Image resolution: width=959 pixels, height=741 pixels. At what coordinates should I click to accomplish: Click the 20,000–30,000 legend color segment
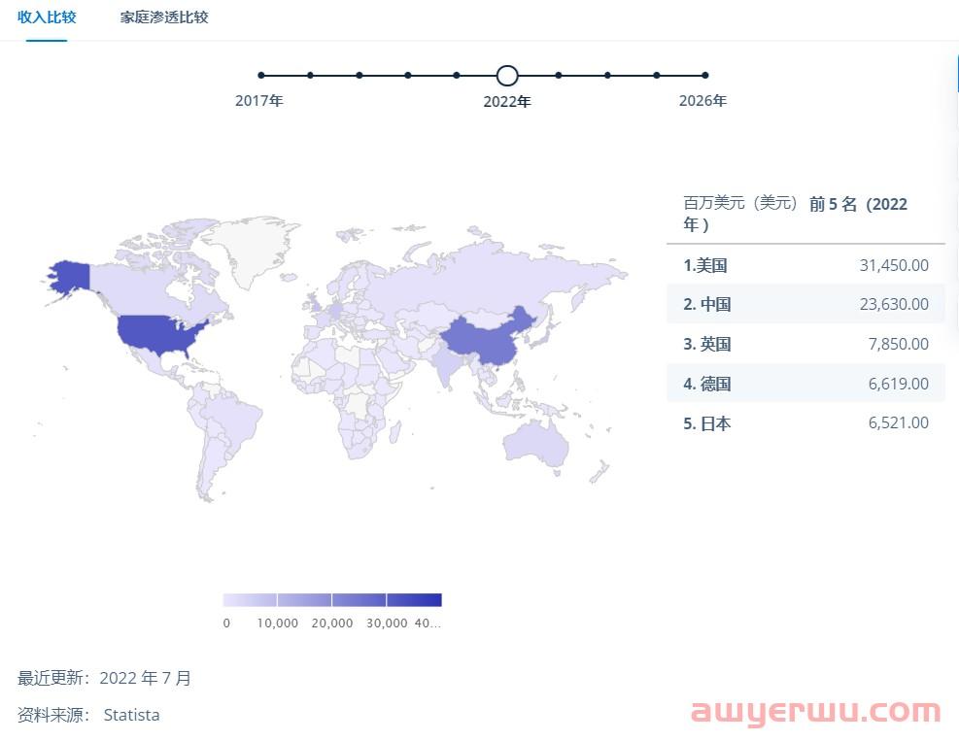point(359,600)
